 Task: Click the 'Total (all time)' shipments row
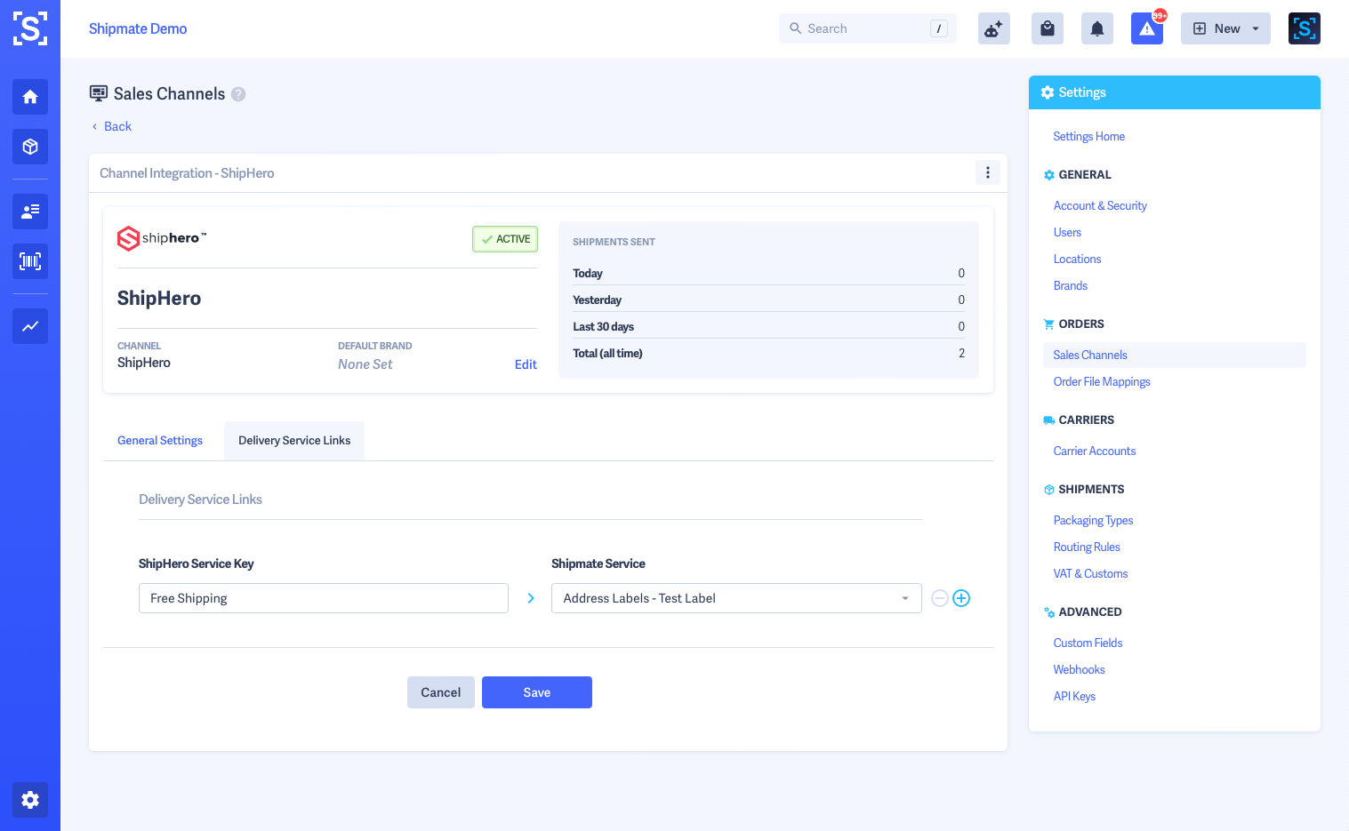(768, 353)
